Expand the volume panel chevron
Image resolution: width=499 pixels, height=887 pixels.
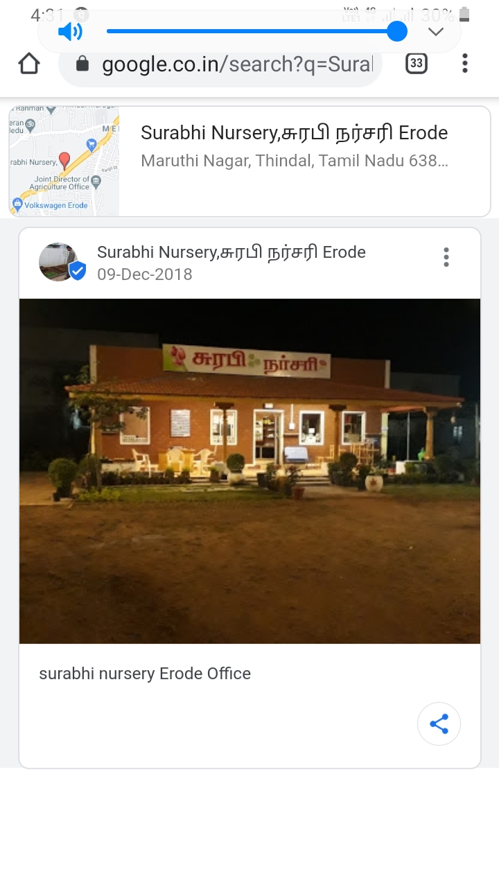click(435, 32)
